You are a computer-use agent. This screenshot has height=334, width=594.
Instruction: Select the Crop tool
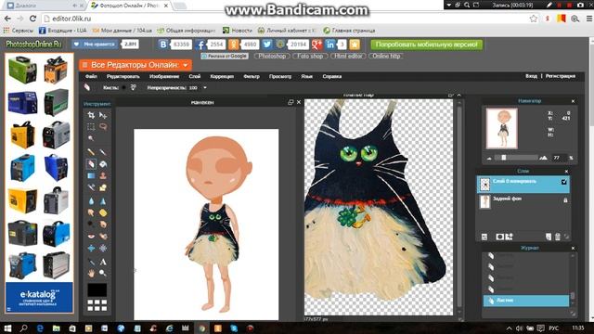(x=91, y=115)
